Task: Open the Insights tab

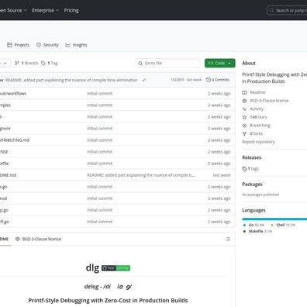Action: 76,45
